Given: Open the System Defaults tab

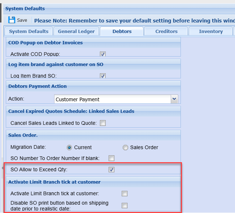Looking at the screenshot, I should click(x=29, y=31).
